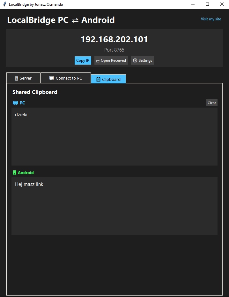Click the Copy IP button

pyautogui.click(x=83, y=60)
